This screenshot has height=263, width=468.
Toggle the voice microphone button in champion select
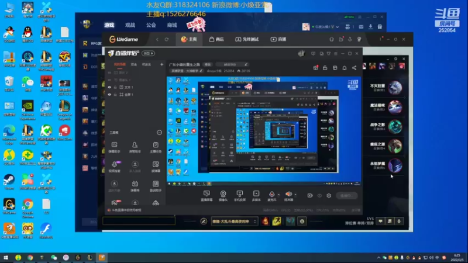pyautogui.click(x=399, y=222)
